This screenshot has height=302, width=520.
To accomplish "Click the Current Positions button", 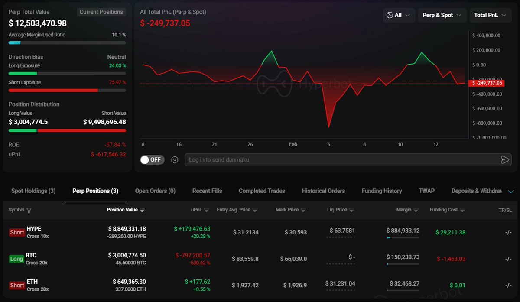I will tap(101, 12).
